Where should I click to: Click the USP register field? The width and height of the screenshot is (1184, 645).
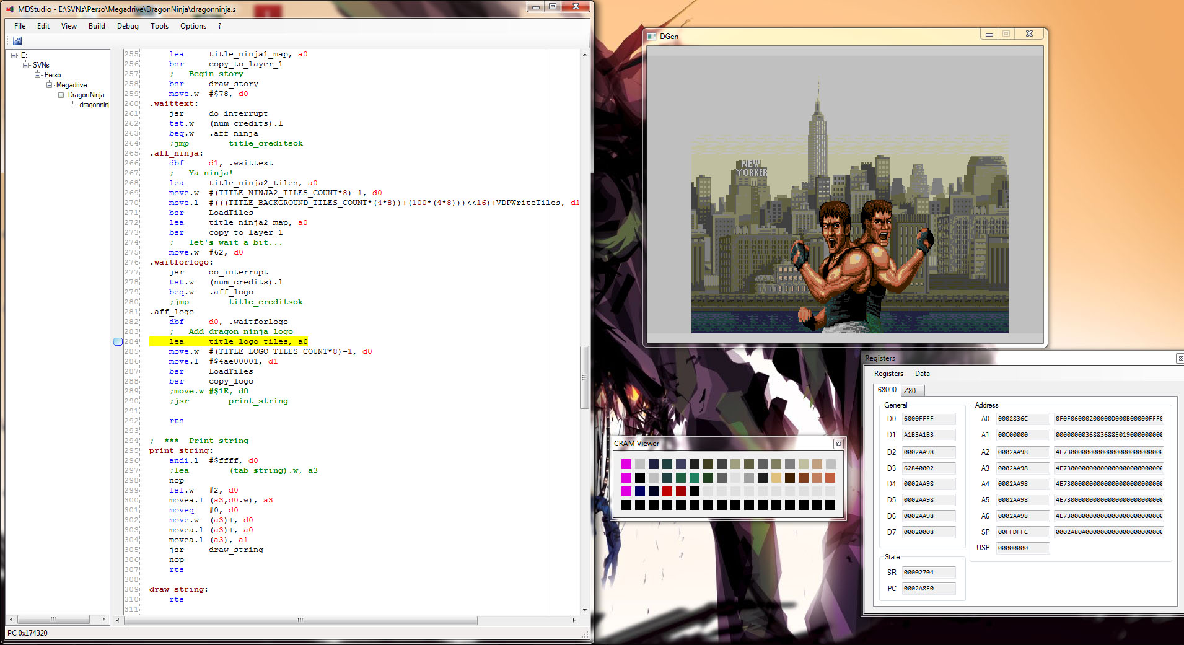pos(1023,548)
